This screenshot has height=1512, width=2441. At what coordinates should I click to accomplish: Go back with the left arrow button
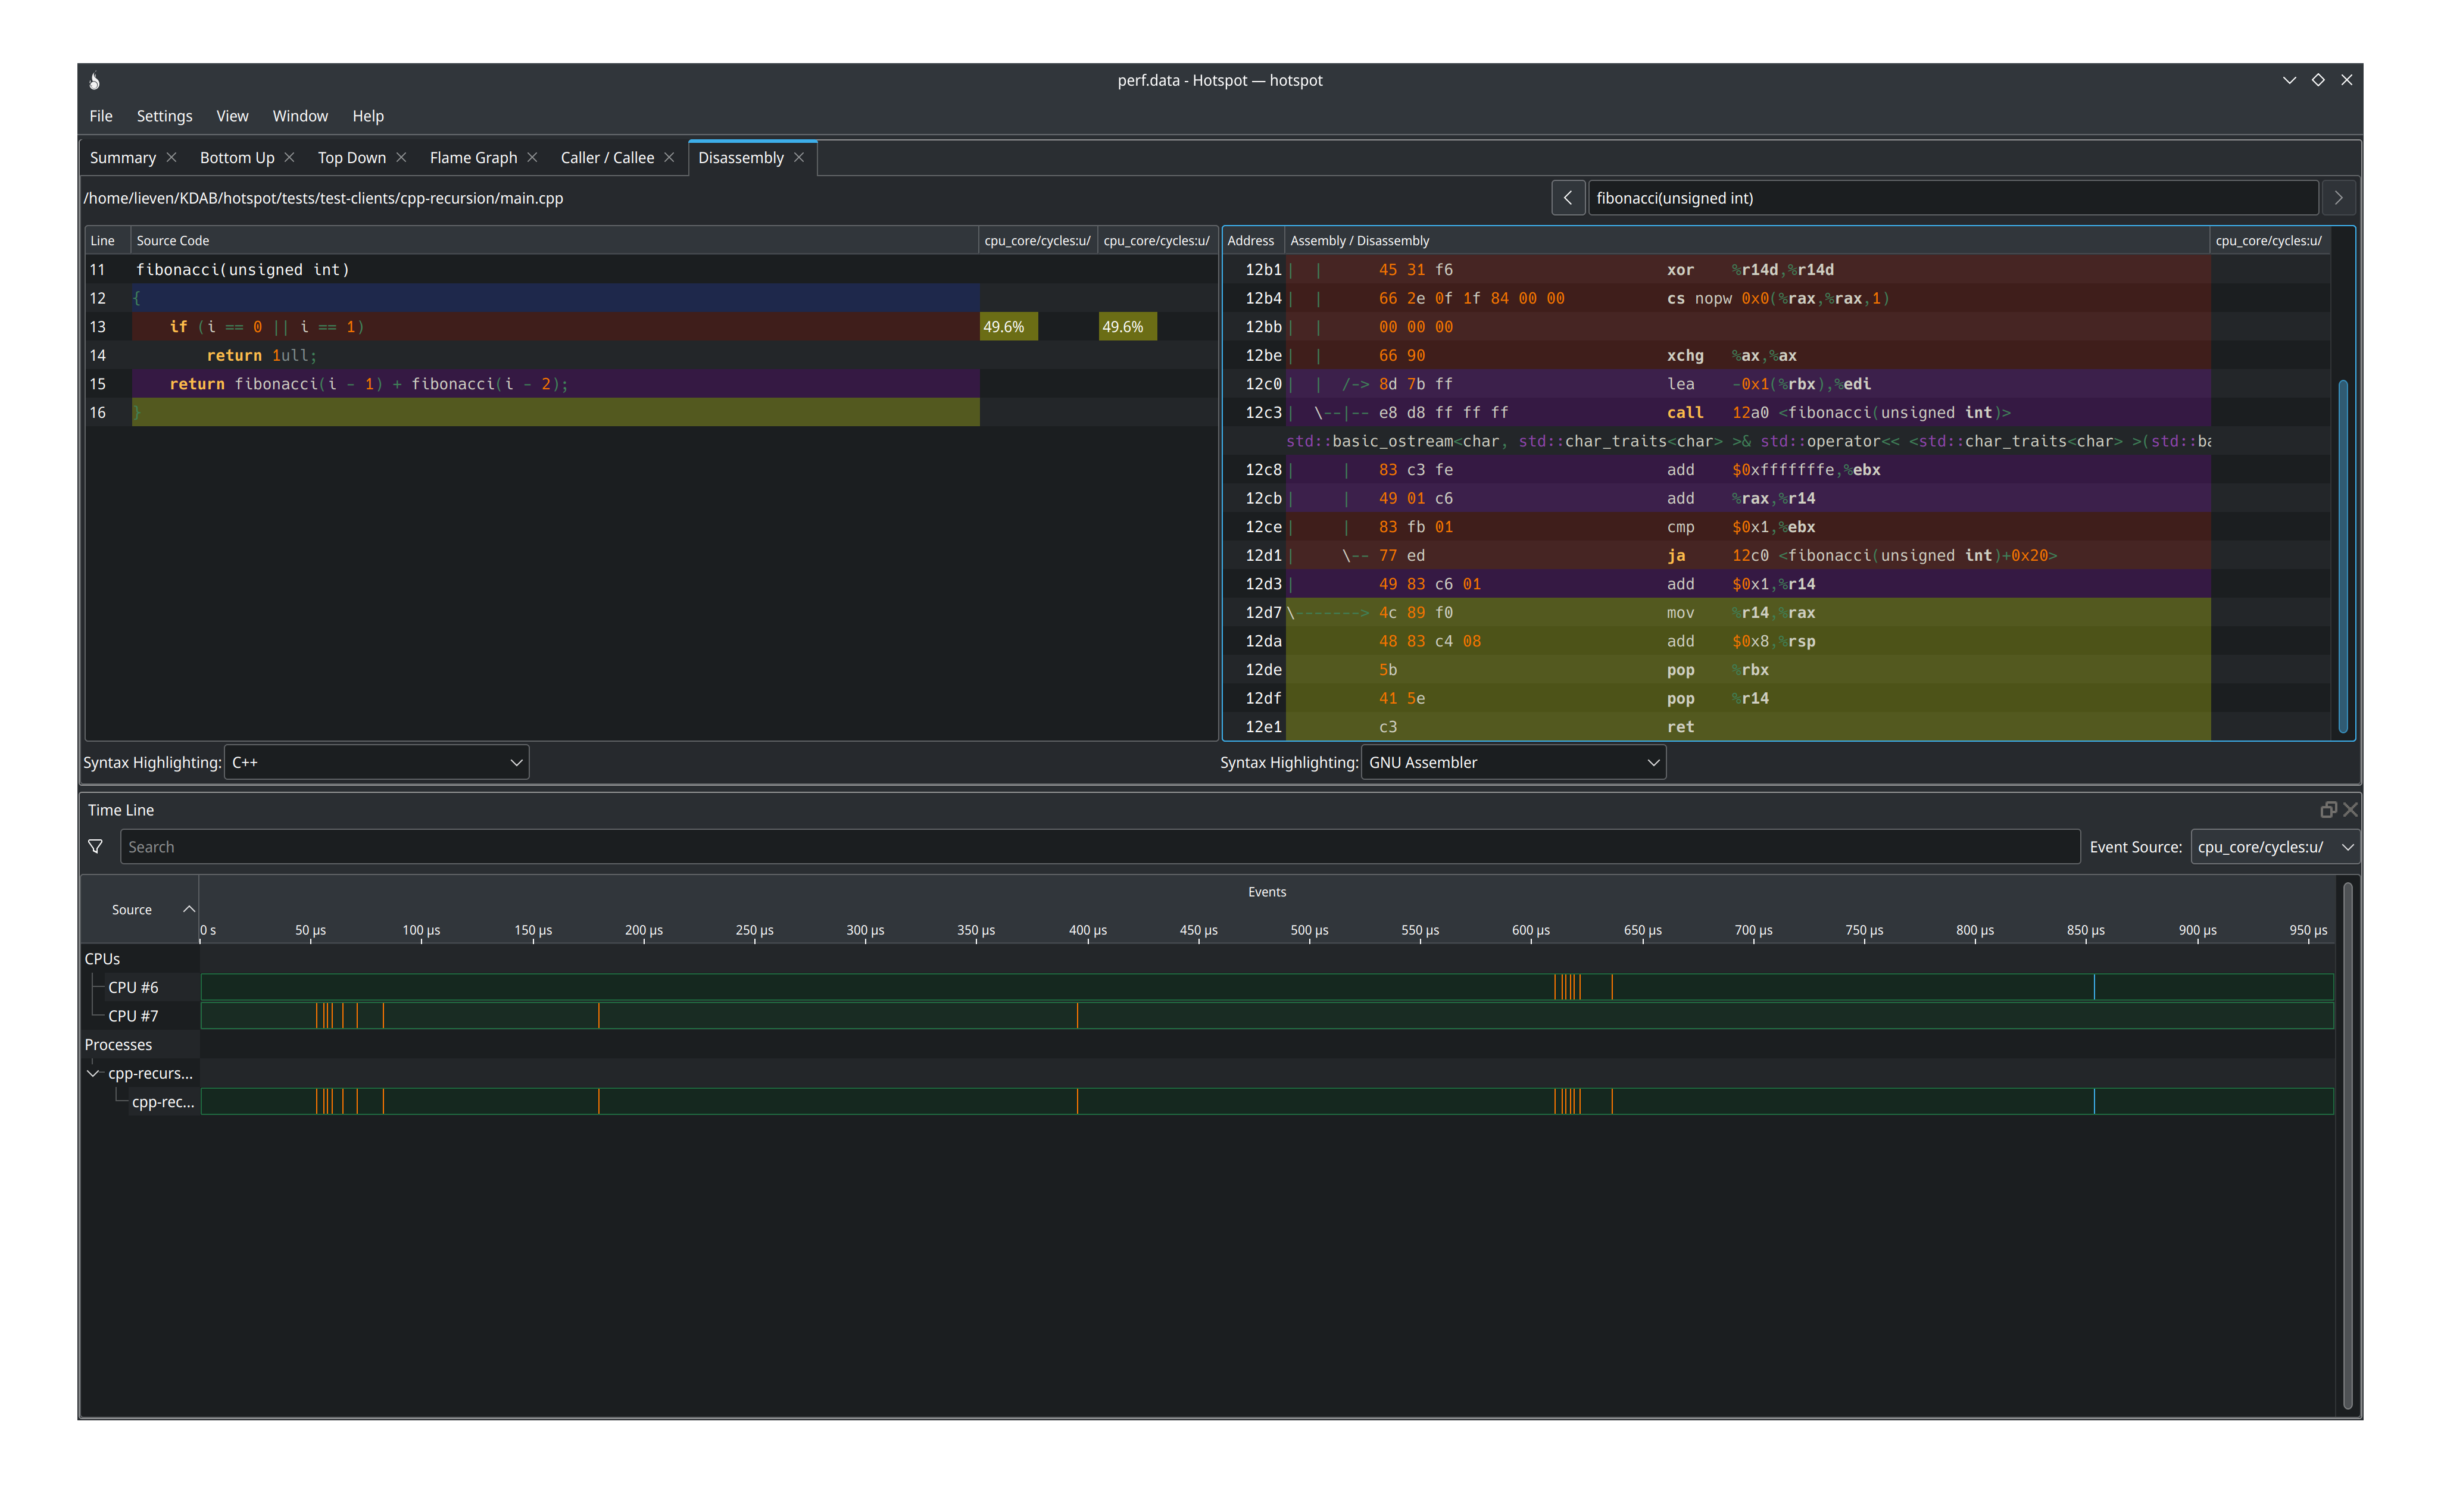tap(1567, 198)
